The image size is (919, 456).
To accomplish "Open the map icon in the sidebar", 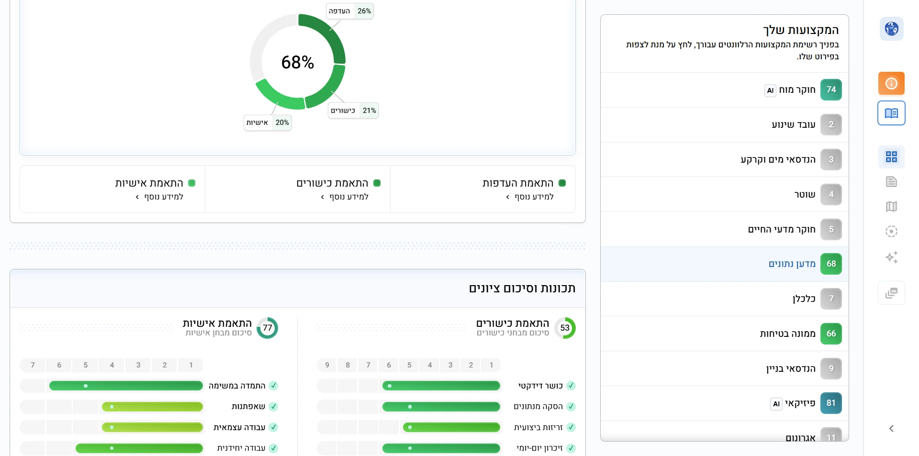I will coord(891,206).
